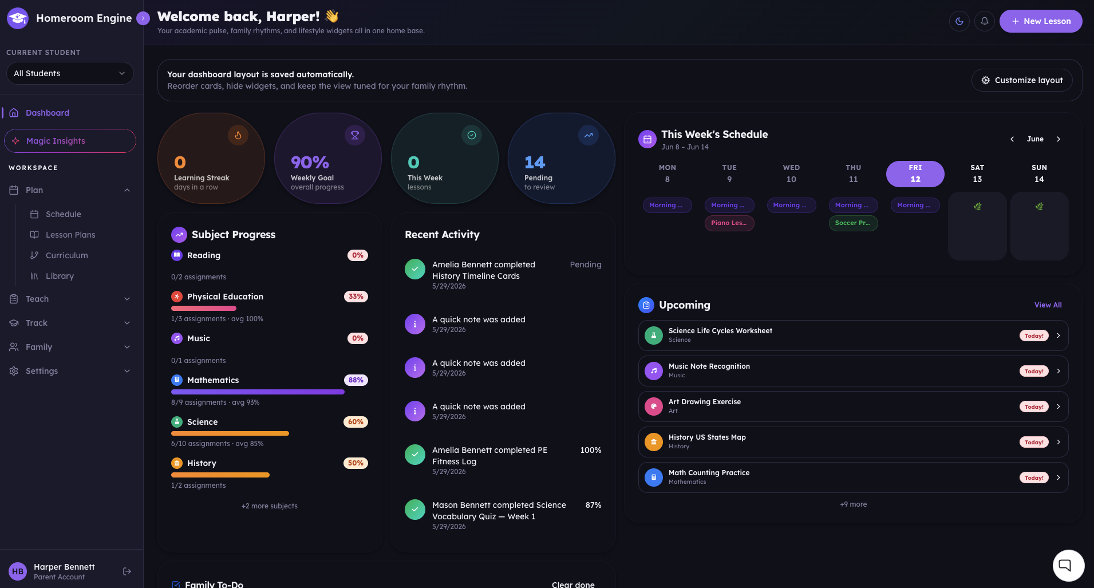
Task: Click the Physical Education runner icon
Action: (x=177, y=297)
